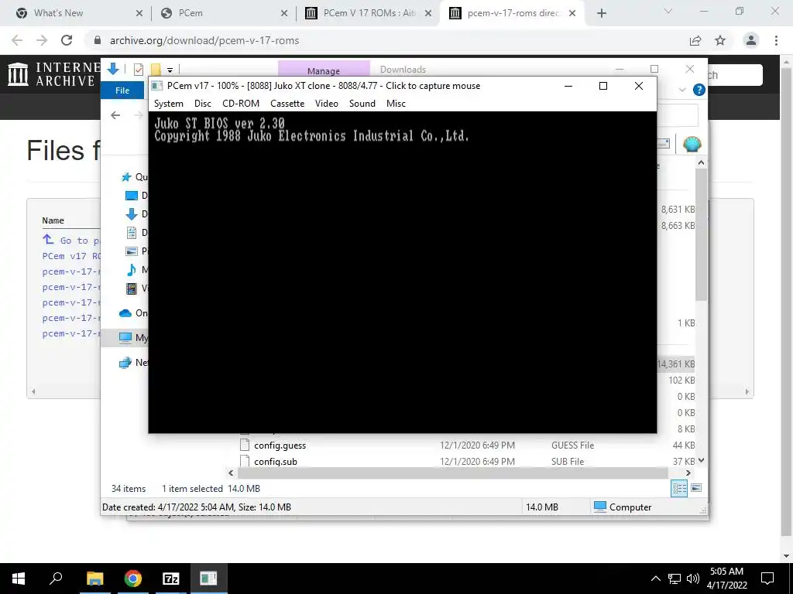This screenshot has width=793, height=594.
Task: Switch Explorer to details view icon
Action: tap(679, 488)
